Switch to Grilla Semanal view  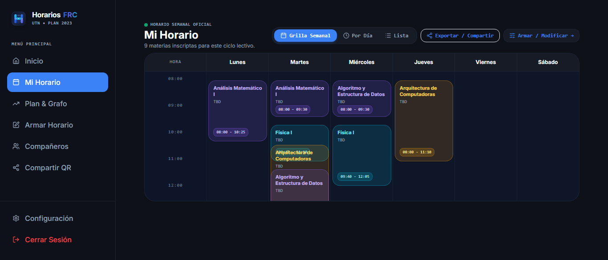point(305,36)
